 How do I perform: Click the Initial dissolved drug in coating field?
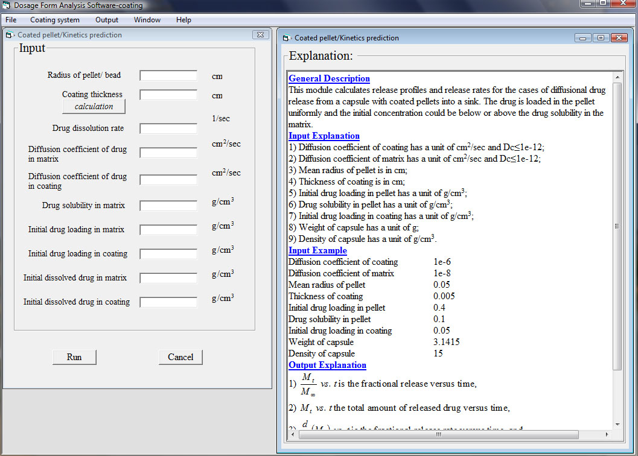pyautogui.click(x=168, y=302)
